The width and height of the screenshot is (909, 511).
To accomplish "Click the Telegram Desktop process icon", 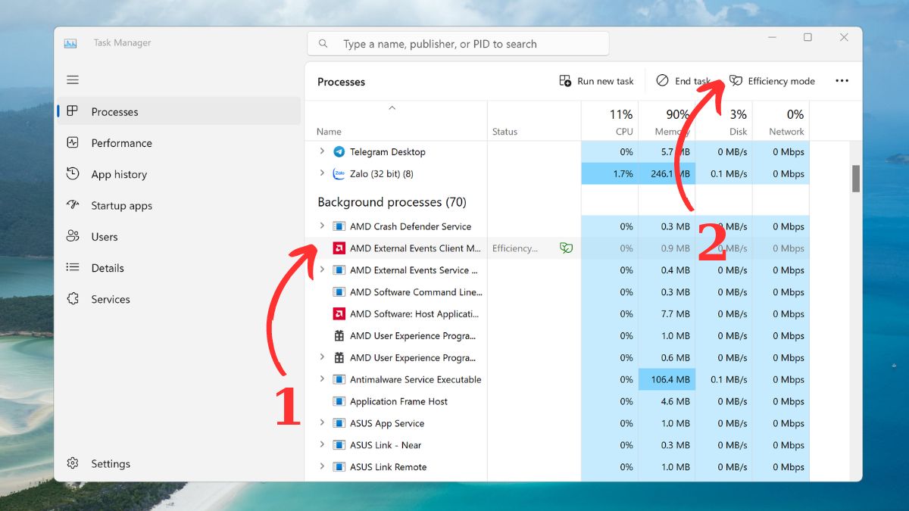I will [339, 151].
